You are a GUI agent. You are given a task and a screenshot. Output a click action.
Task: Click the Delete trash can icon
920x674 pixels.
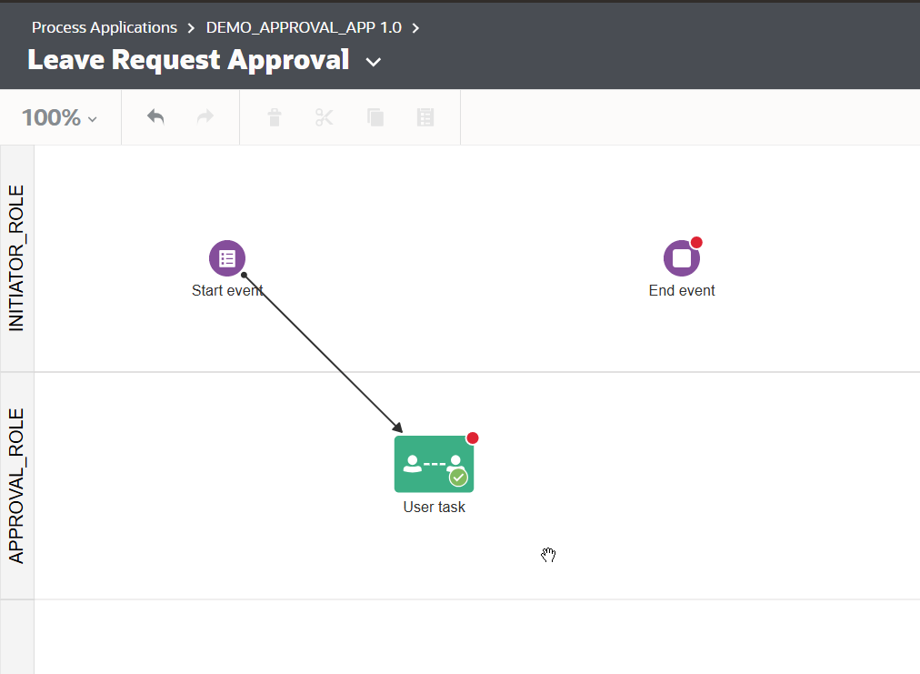point(274,117)
